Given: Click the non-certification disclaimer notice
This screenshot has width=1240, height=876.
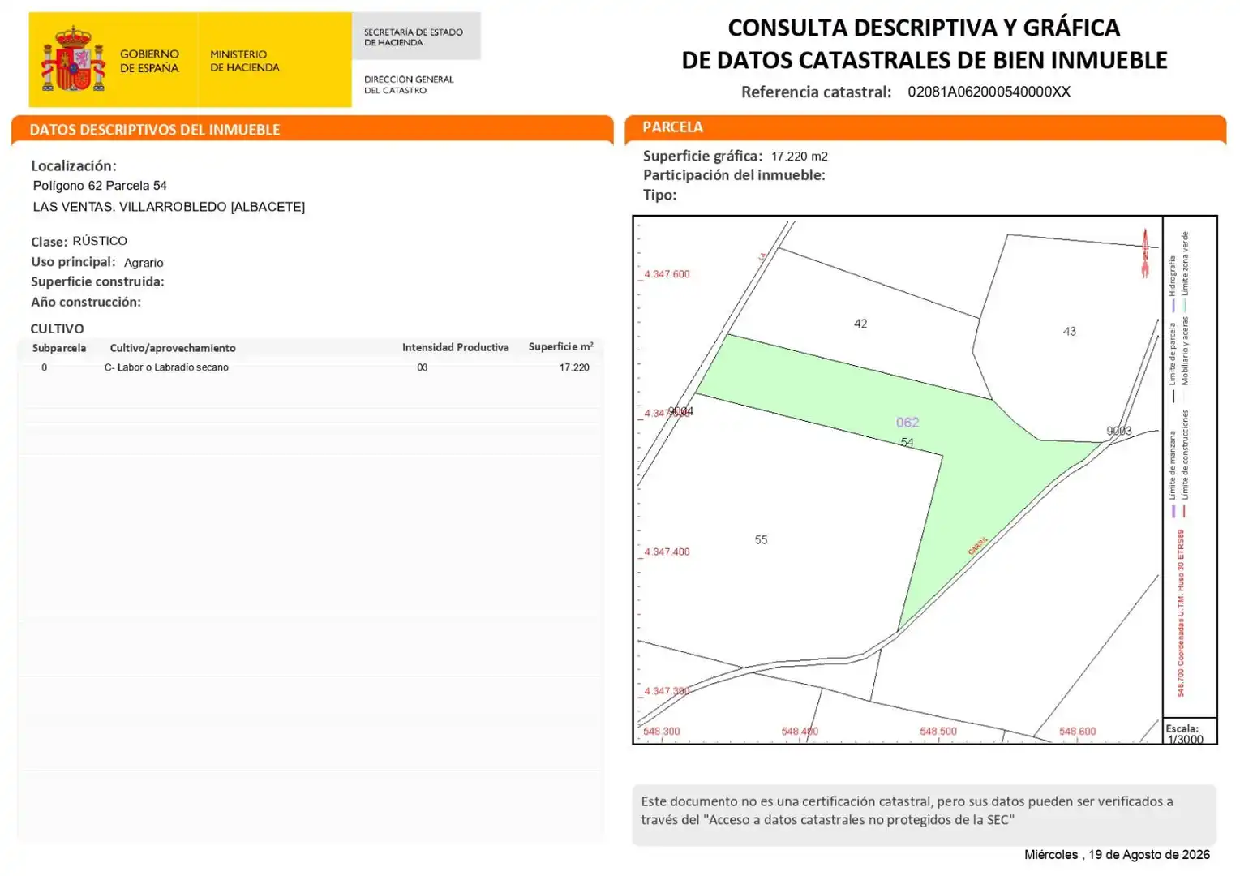Looking at the screenshot, I should point(925,814).
